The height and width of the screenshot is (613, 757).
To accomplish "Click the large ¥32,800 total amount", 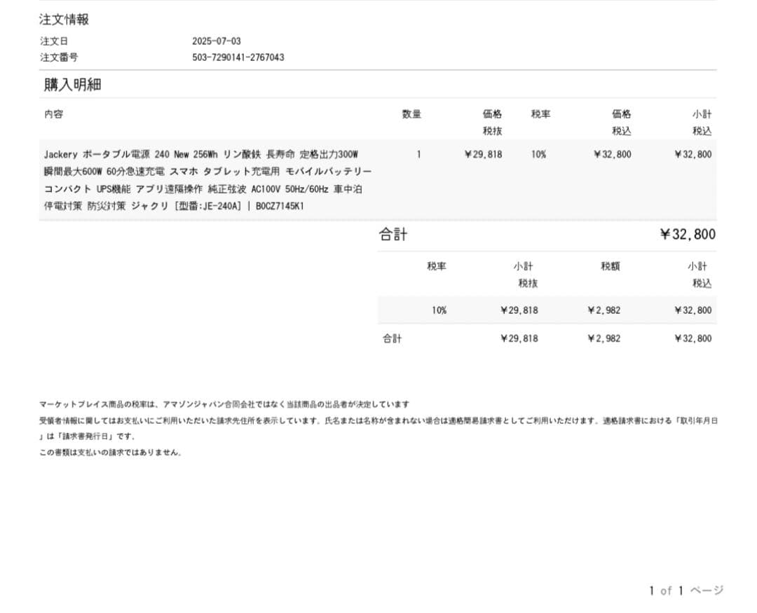I will tap(687, 235).
